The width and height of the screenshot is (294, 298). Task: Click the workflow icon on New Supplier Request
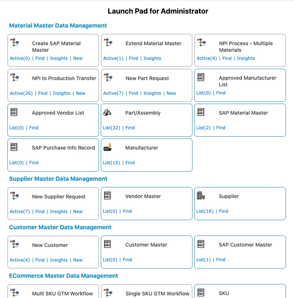click(14, 196)
